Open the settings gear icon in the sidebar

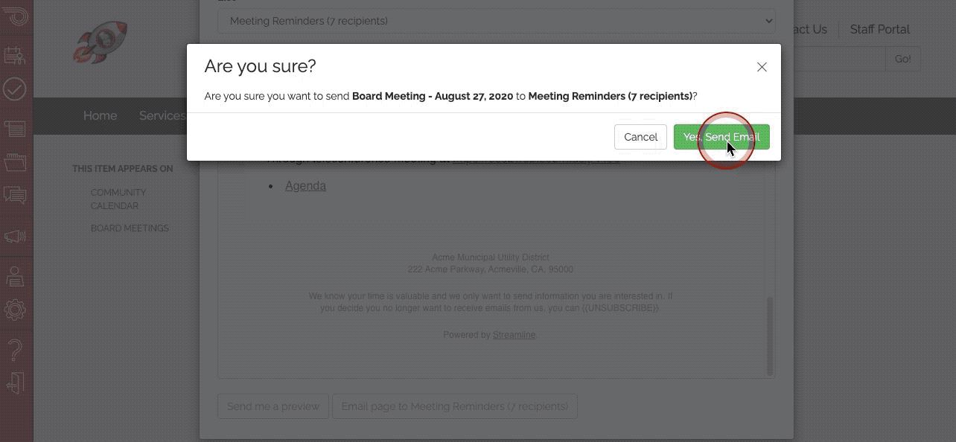(x=15, y=310)
